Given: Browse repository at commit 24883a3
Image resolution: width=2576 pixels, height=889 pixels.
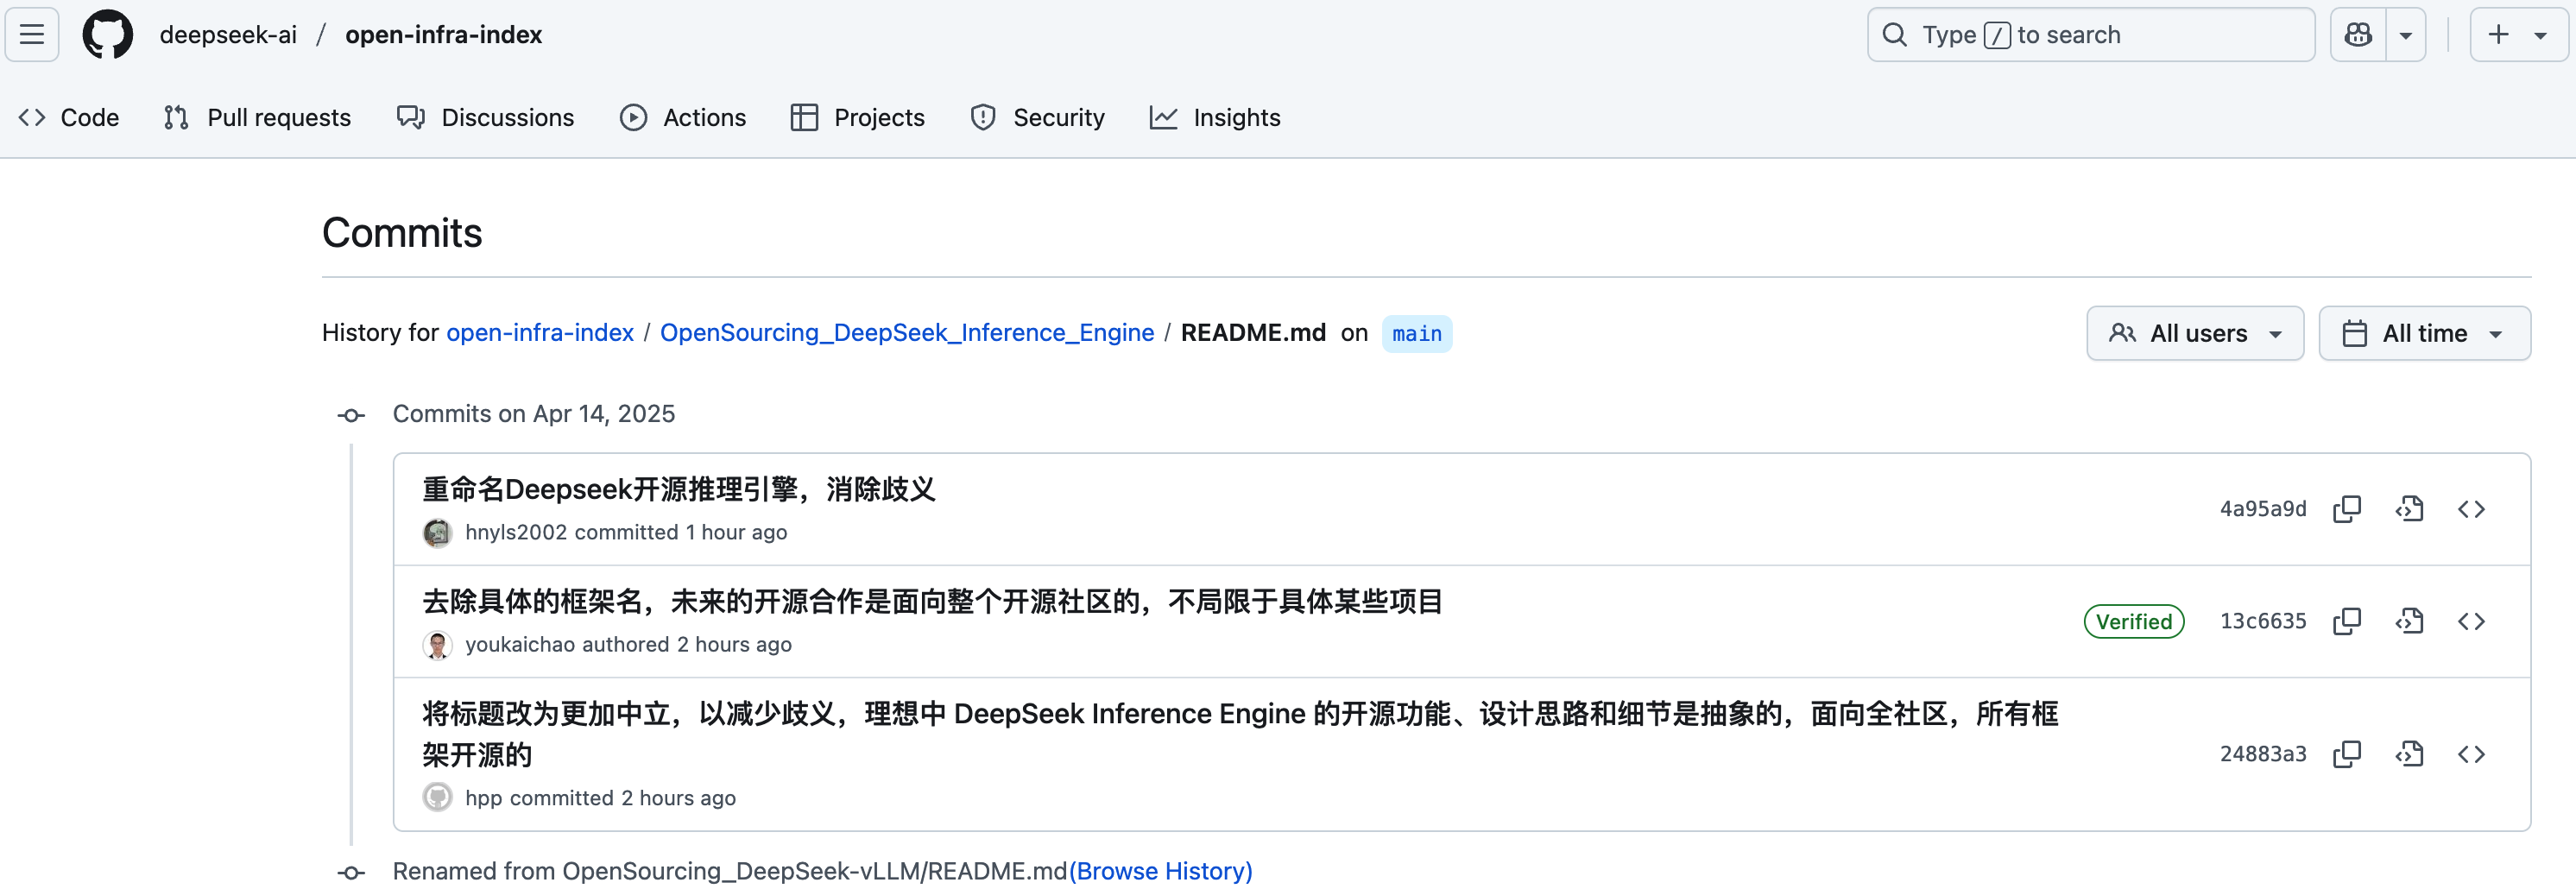Looking at the screenshot, I should coord(2471,755).
